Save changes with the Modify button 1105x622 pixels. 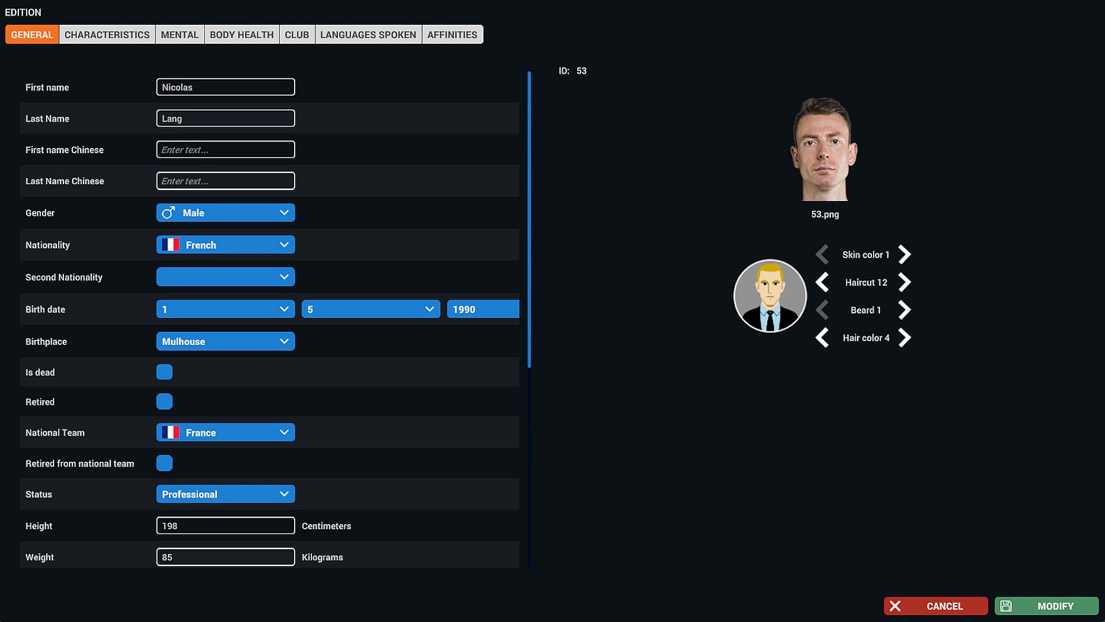[1046, 606]
